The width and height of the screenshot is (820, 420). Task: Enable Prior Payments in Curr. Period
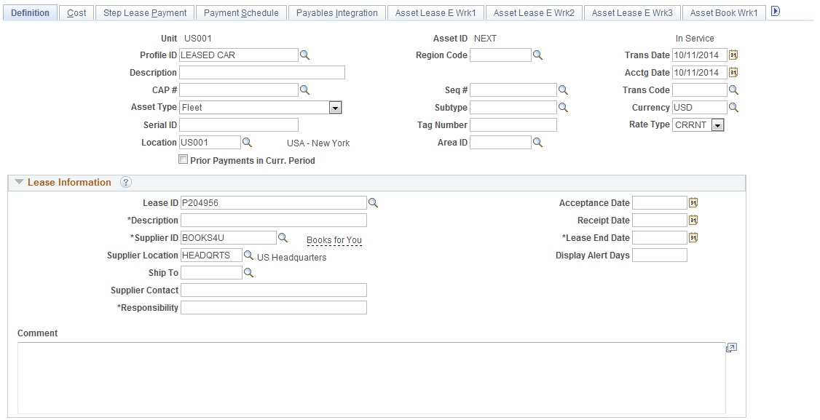click(x=183, y=159)
